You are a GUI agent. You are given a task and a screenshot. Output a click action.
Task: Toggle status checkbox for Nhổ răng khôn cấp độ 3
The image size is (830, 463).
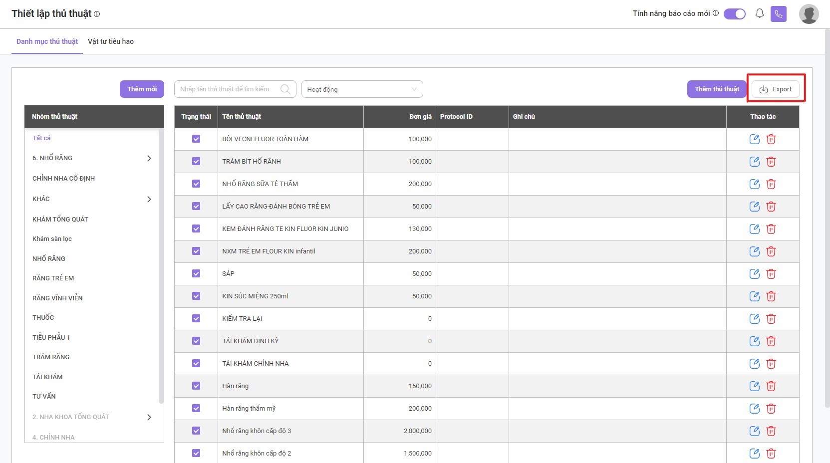[196, 431]
